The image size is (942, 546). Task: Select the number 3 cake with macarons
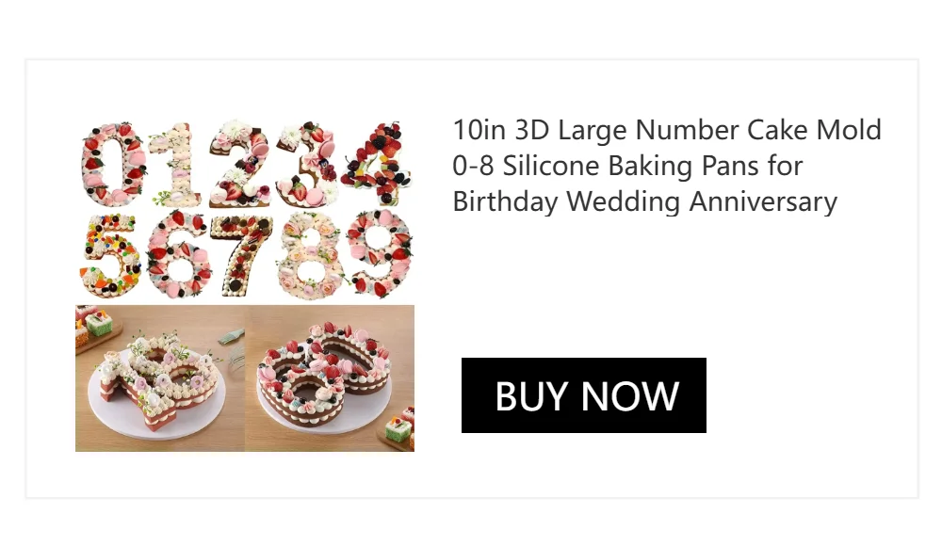coord(307,164)
